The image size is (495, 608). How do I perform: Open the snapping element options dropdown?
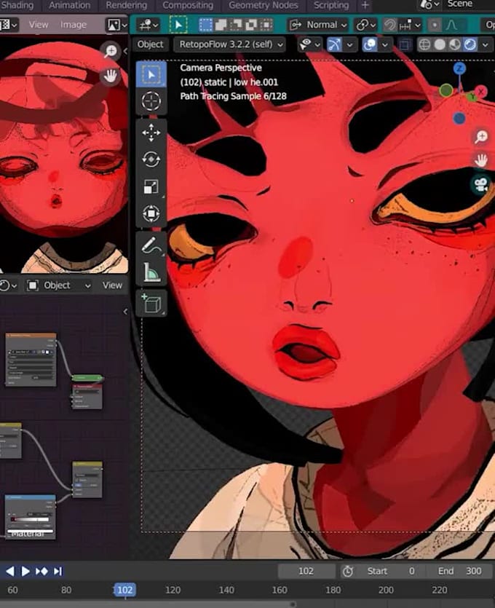[x=410, y=25]
